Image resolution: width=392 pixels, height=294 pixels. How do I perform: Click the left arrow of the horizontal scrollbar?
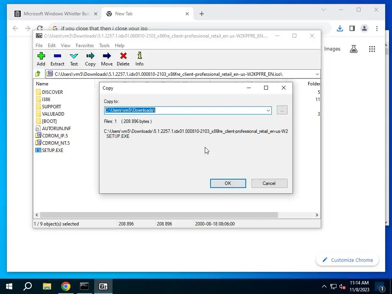tap(37, 215)
